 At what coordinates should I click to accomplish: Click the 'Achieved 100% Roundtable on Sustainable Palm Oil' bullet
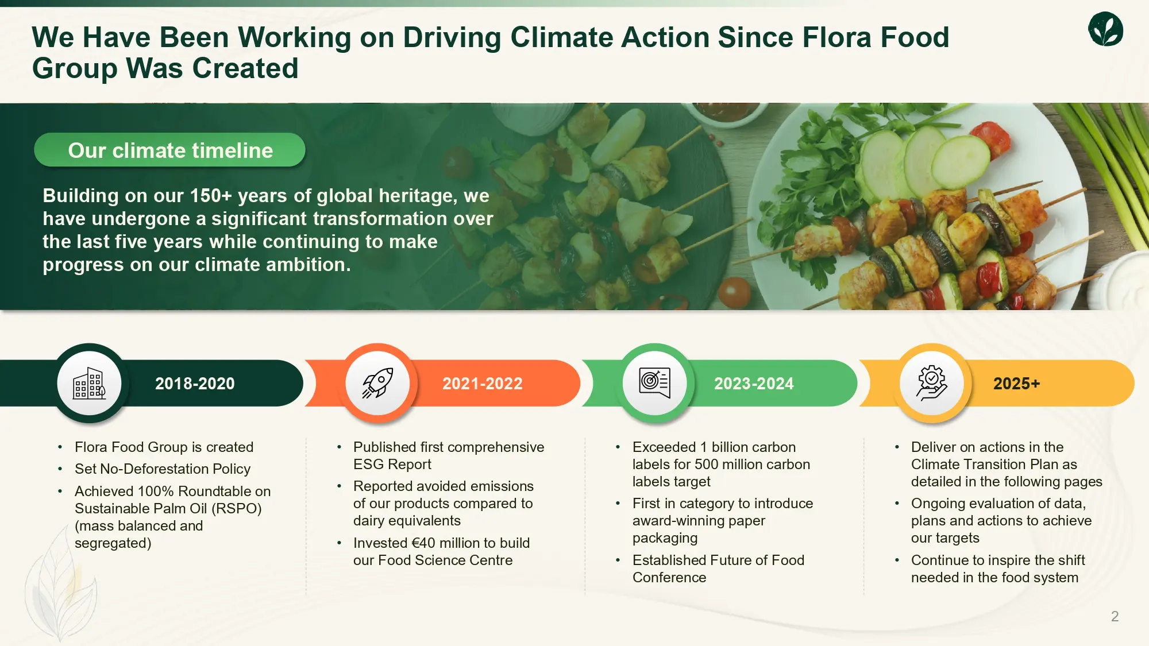[172, 517]
